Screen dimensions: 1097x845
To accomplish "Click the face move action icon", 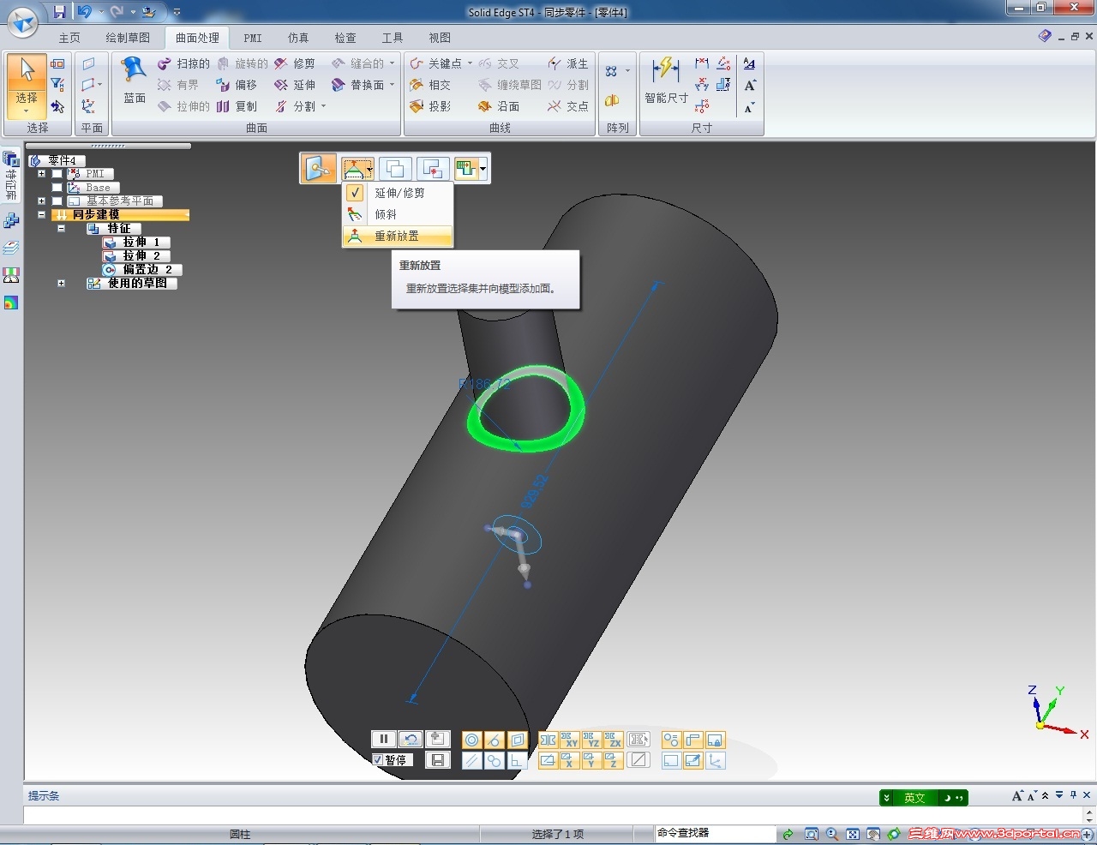I will [318, 168].
